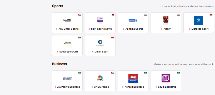Click the flag on Morocco Sport card
Viewport: 215px width, 95px height.
click(211, 15)
